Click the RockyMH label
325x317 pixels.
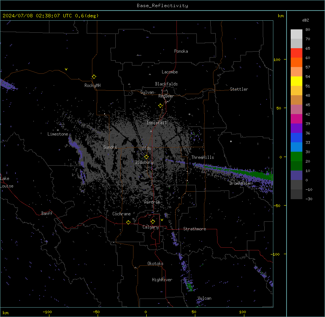point(92,85)
